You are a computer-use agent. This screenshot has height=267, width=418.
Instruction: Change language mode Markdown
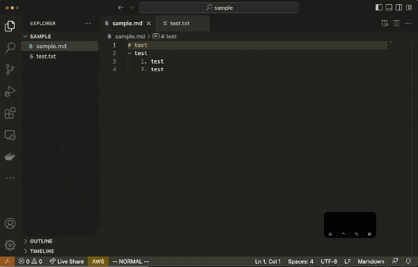click(371, 261)
